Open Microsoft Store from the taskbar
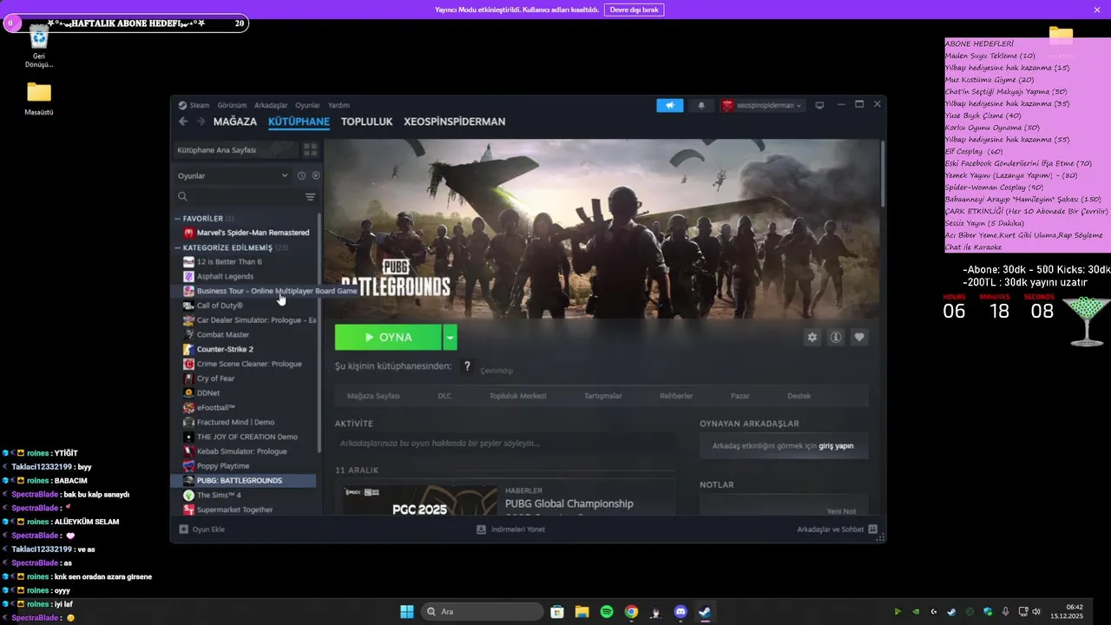This screenshot has width=1111, height=625. point(557,612)
